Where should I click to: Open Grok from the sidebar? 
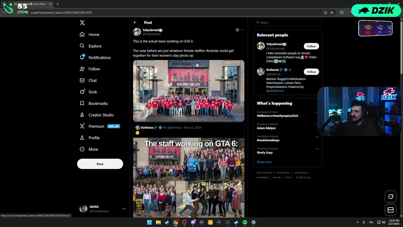(88, 92)
